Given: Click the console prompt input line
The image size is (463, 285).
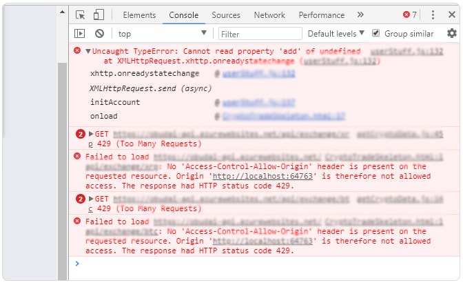Looking at the screenshot, I should [262, 264].
